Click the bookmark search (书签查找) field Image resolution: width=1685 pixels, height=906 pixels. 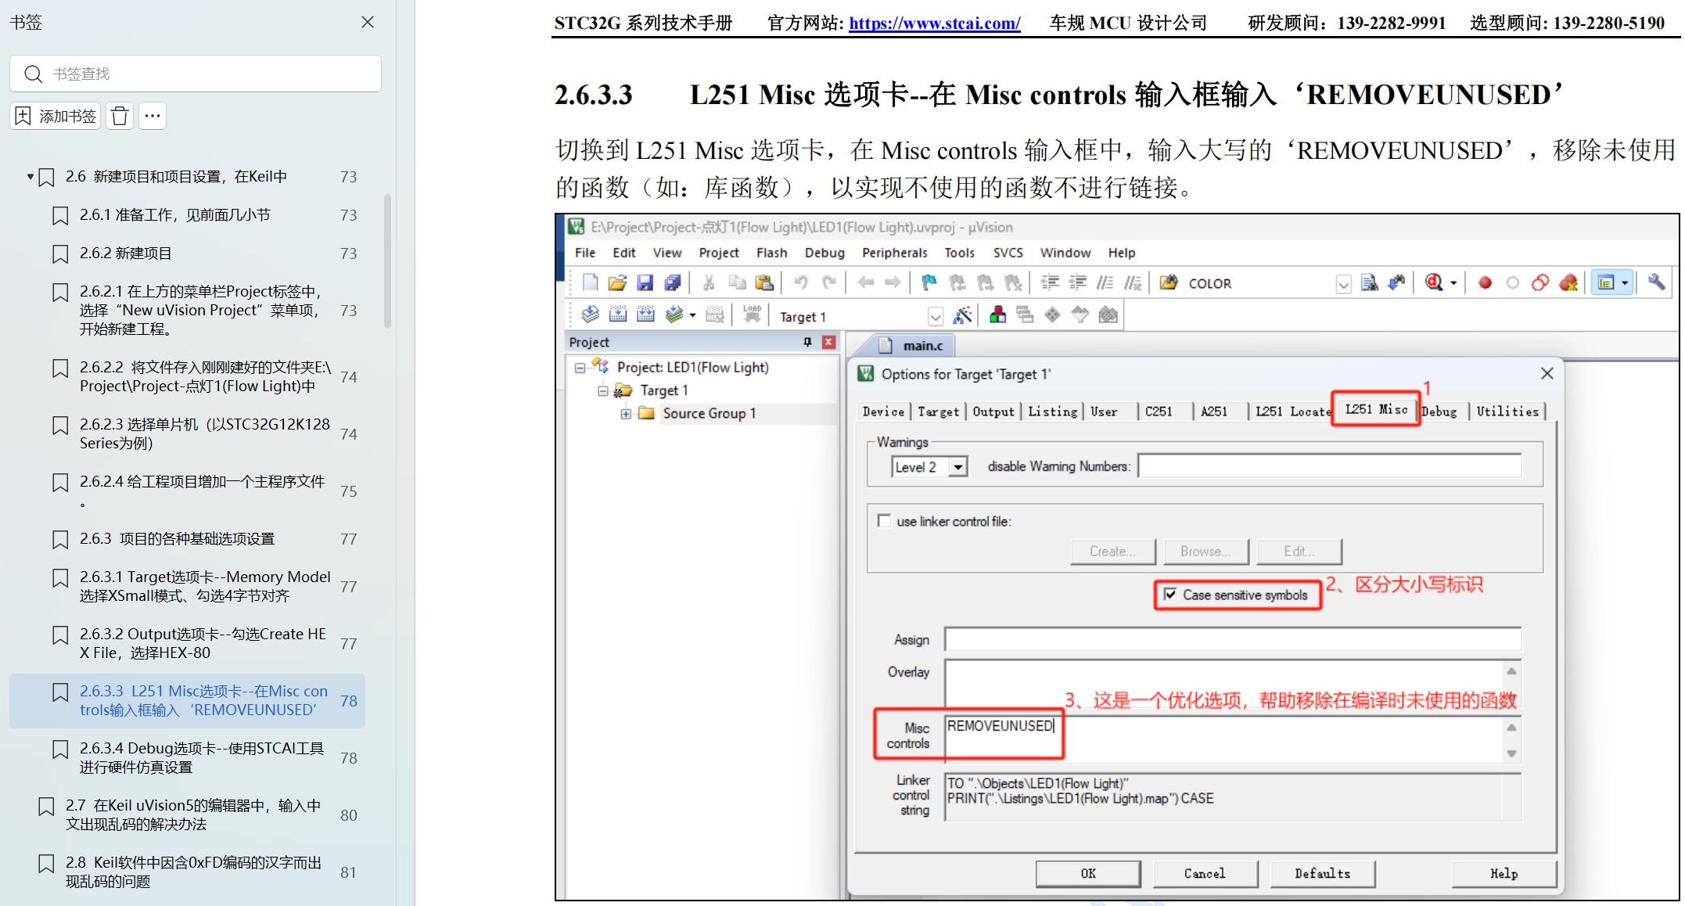coord(196,74)
